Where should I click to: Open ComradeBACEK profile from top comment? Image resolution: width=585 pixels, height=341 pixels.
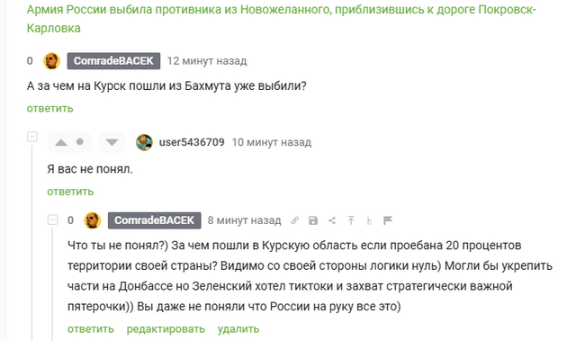pos(113,61)
